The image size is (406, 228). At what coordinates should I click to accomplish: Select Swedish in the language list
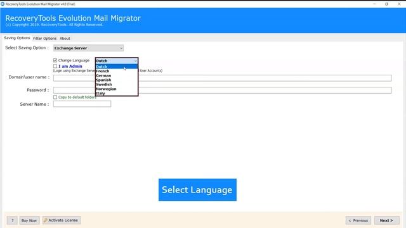tap(117, 84)
